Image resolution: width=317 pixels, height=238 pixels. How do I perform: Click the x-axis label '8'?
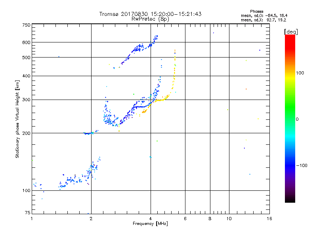coord(210,219)
